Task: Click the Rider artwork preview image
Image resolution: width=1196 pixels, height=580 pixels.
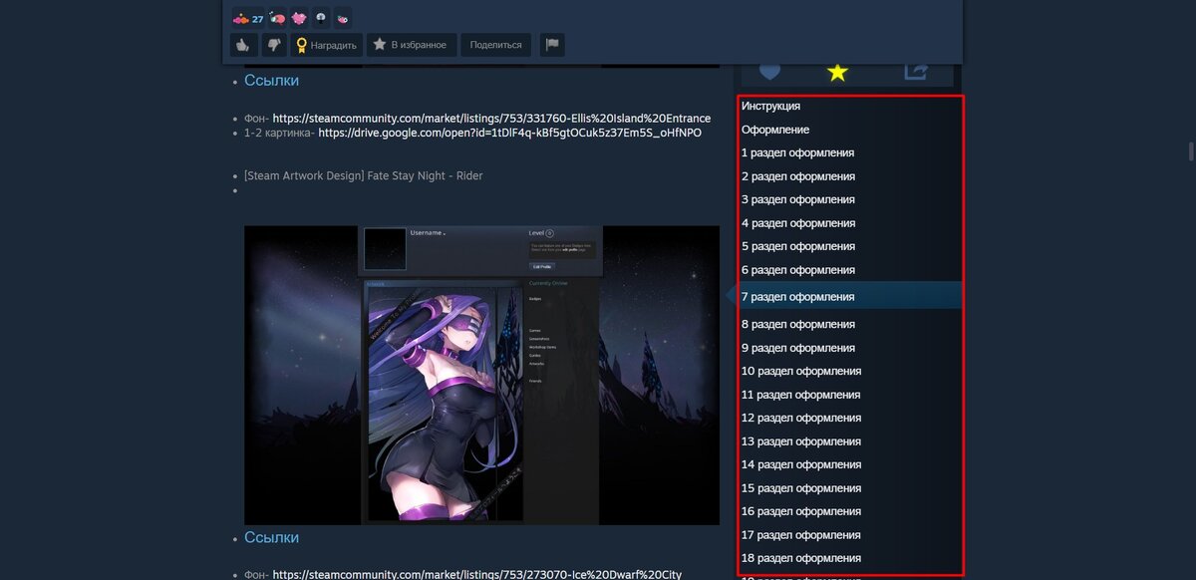Action: click(x=481, y=375)
